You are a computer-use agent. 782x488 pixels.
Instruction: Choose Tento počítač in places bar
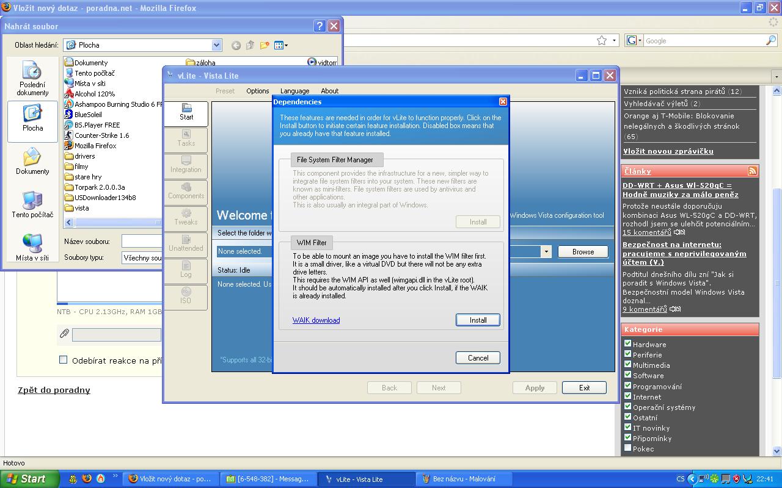32,206
